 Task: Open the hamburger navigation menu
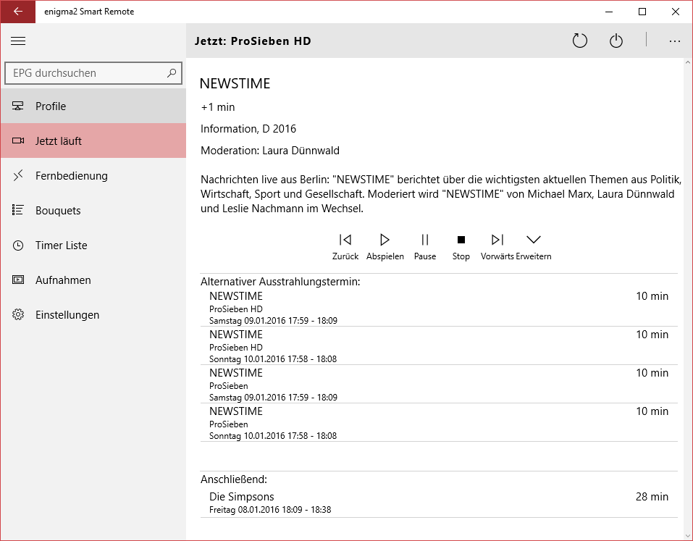[18, 41]
